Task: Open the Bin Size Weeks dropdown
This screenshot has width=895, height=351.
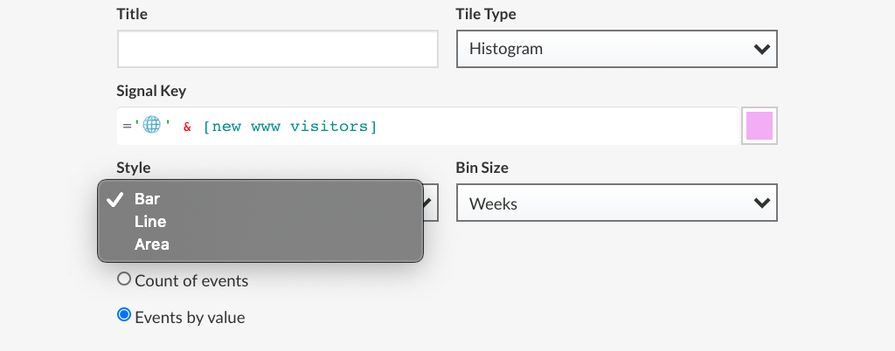Action: pyautogui.click(x=616, y=203)
